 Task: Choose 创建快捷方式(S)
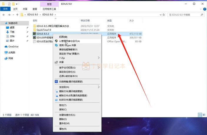pos(77,115)
